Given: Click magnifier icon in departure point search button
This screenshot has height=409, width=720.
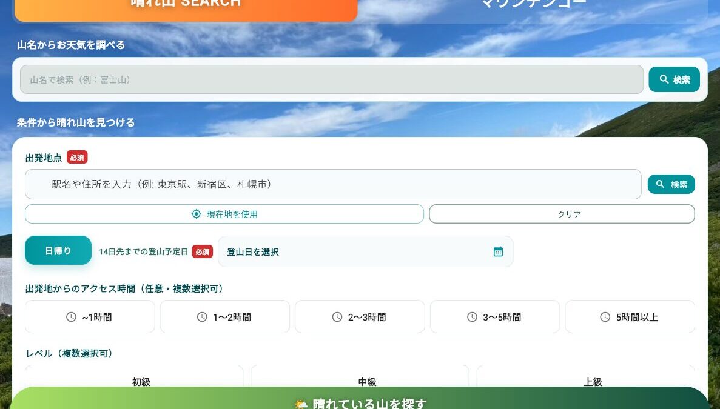Looking at the screenshot, I should click(x=661, y=184).
